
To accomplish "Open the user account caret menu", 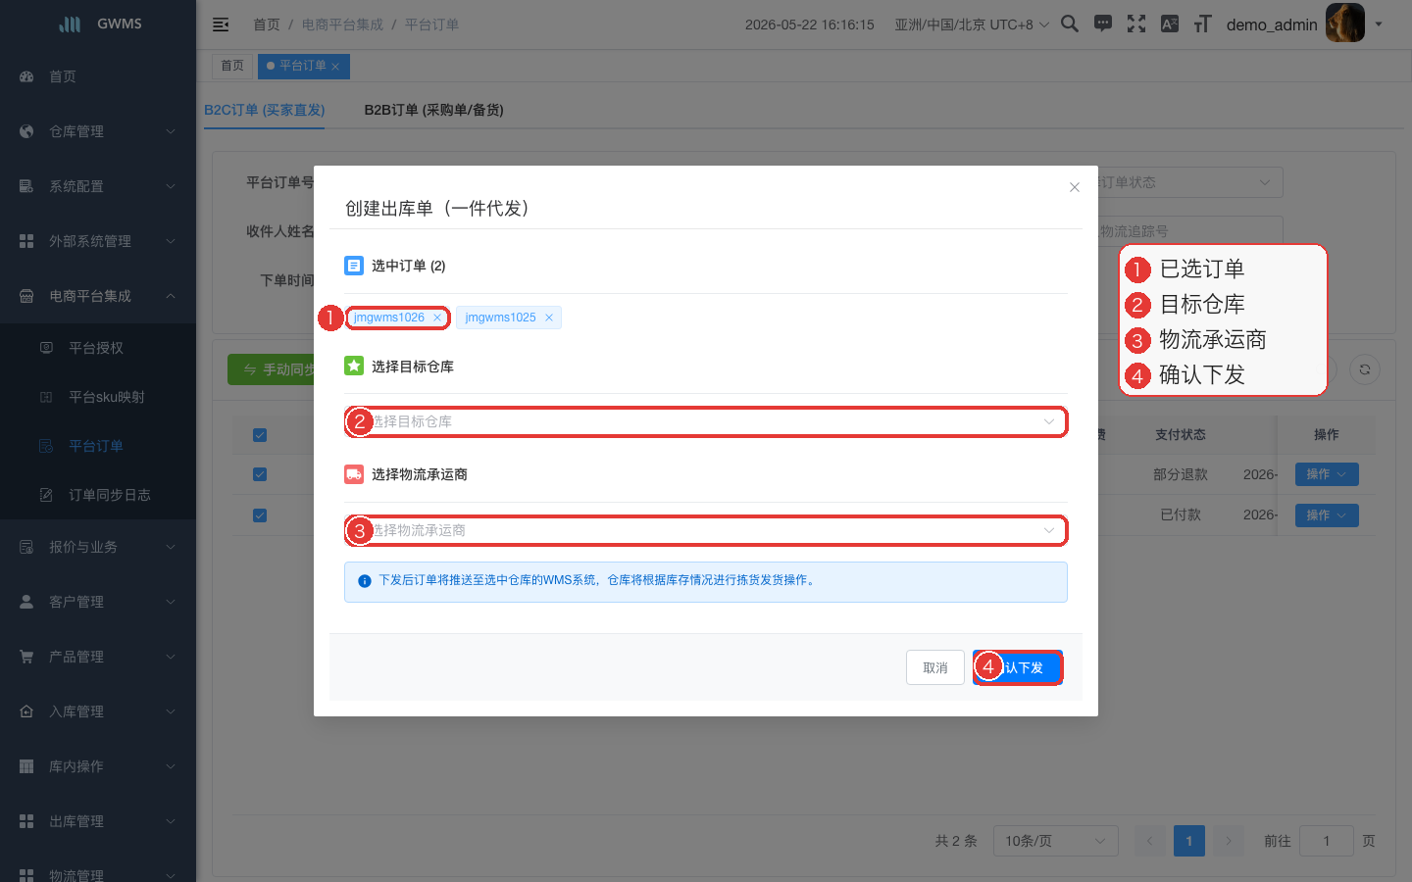I will tap(1379, 24).
